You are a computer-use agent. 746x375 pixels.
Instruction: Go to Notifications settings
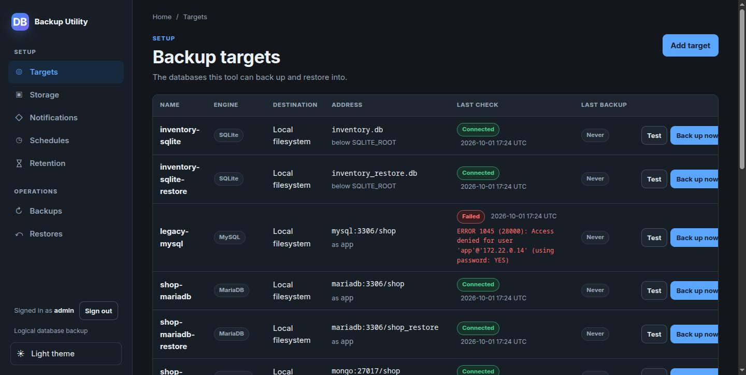coord(66,118)
